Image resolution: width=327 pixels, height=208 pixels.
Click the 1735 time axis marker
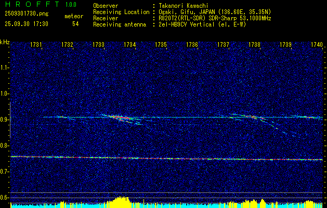[x=161, y=44]
